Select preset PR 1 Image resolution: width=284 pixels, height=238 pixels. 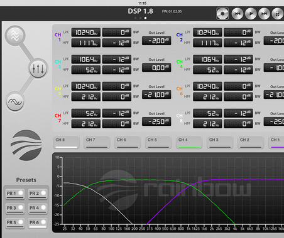pos(15,194)
